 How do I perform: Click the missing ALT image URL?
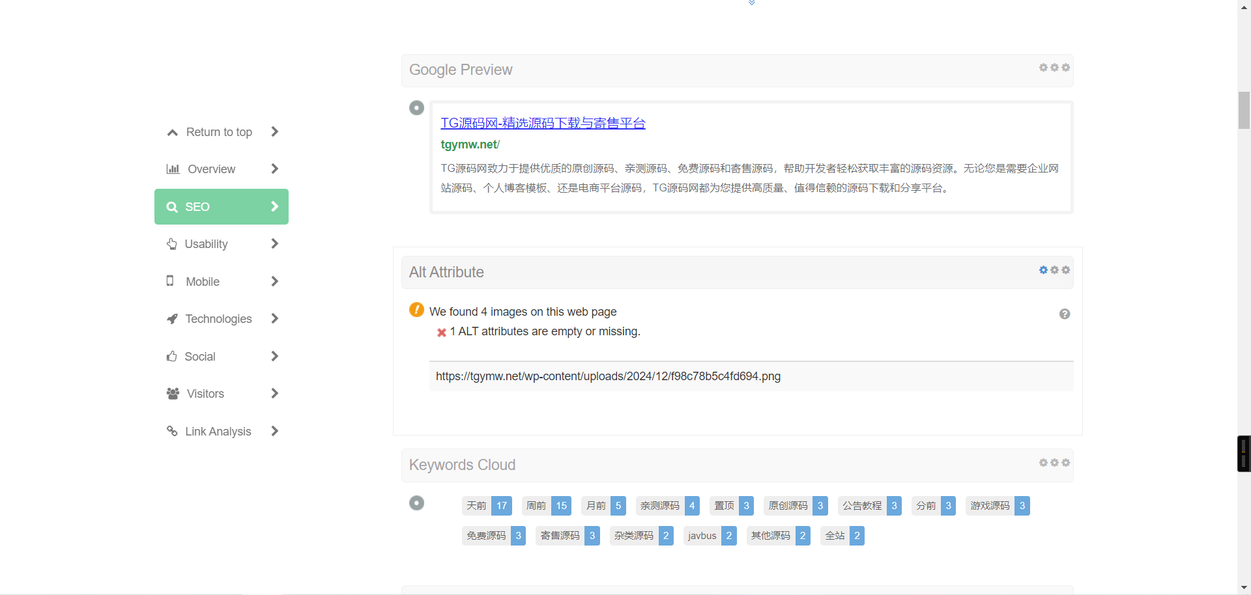tap(607, 376)
